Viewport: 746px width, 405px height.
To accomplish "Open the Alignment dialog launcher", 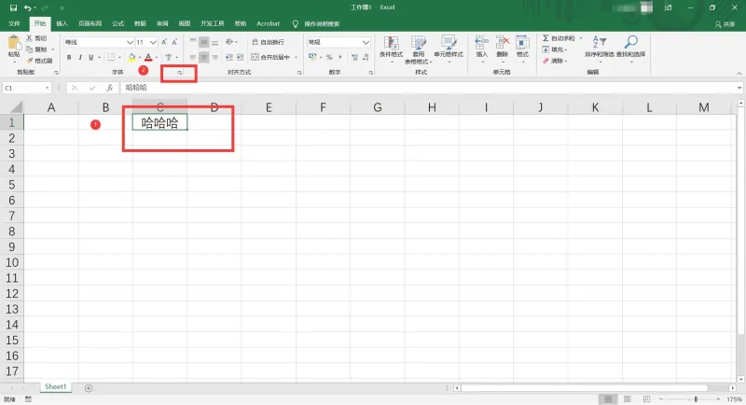I will (x=299, y=73).
